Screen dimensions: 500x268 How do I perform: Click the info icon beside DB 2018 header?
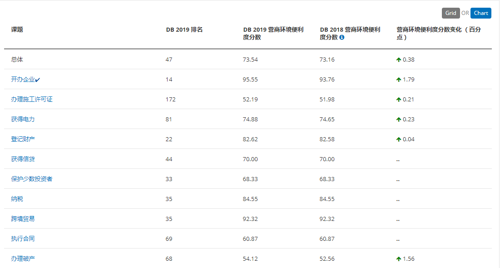(x=342, y=37)
